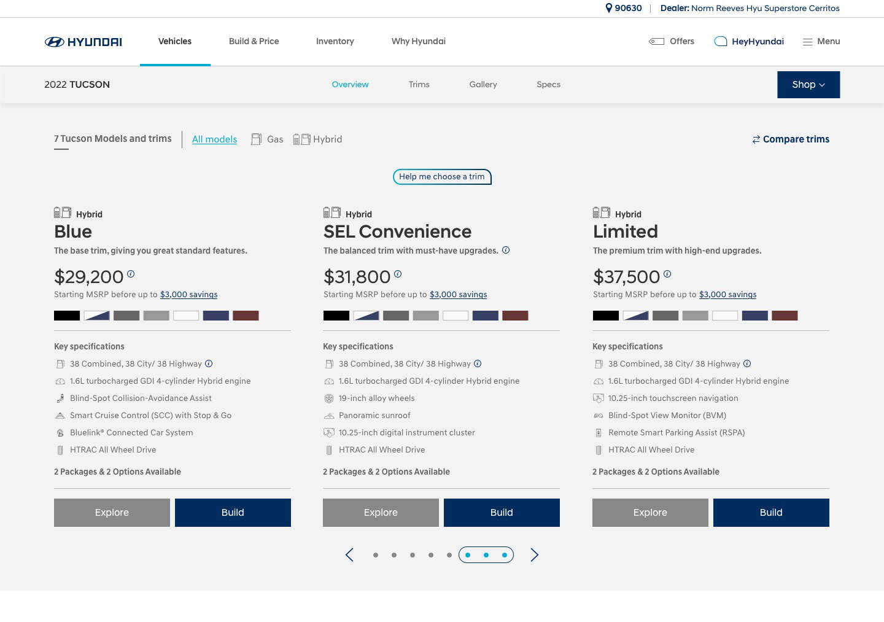Switch to Trims tab

(419, 85)
